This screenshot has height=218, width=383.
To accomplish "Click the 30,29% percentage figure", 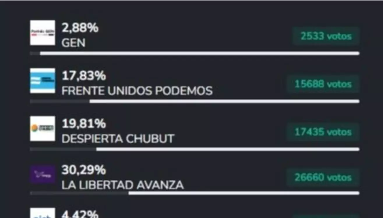I will (x=84, y=170).
